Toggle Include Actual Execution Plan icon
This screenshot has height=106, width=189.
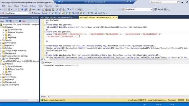click(67, 13)
